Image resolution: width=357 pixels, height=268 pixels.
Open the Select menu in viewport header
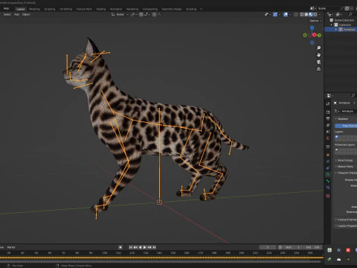(x=7, y=15)
